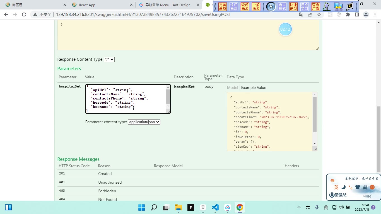The height and width of the screenshot is (214, 381).
Task: Open Typora from taskbar
Action: 203,207
